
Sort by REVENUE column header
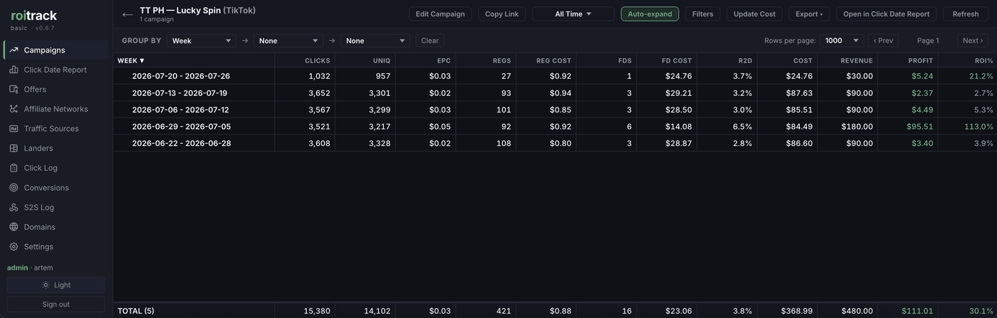[x=857, y=60]
